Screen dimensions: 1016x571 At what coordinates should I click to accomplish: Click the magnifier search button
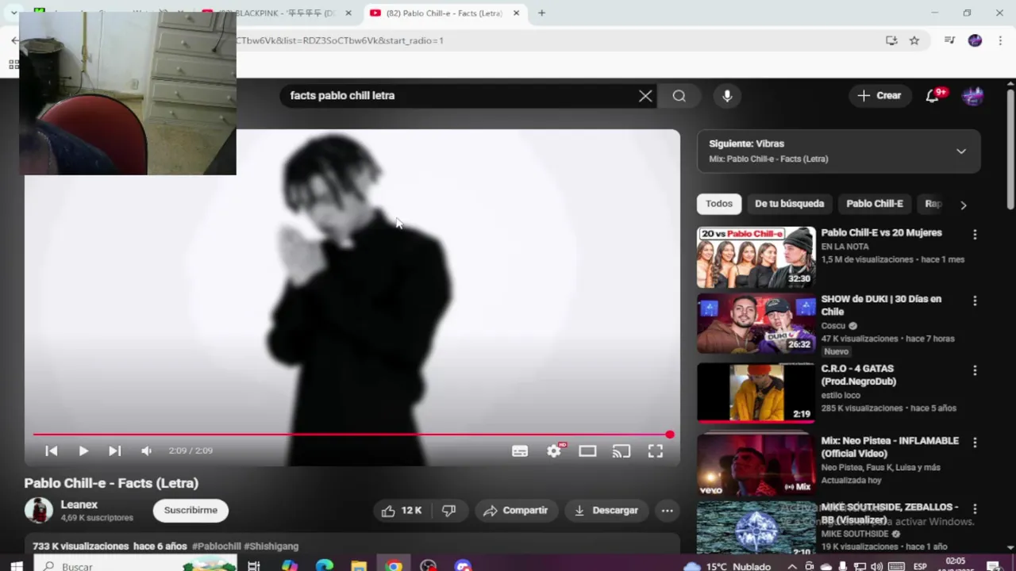point(679,96)
